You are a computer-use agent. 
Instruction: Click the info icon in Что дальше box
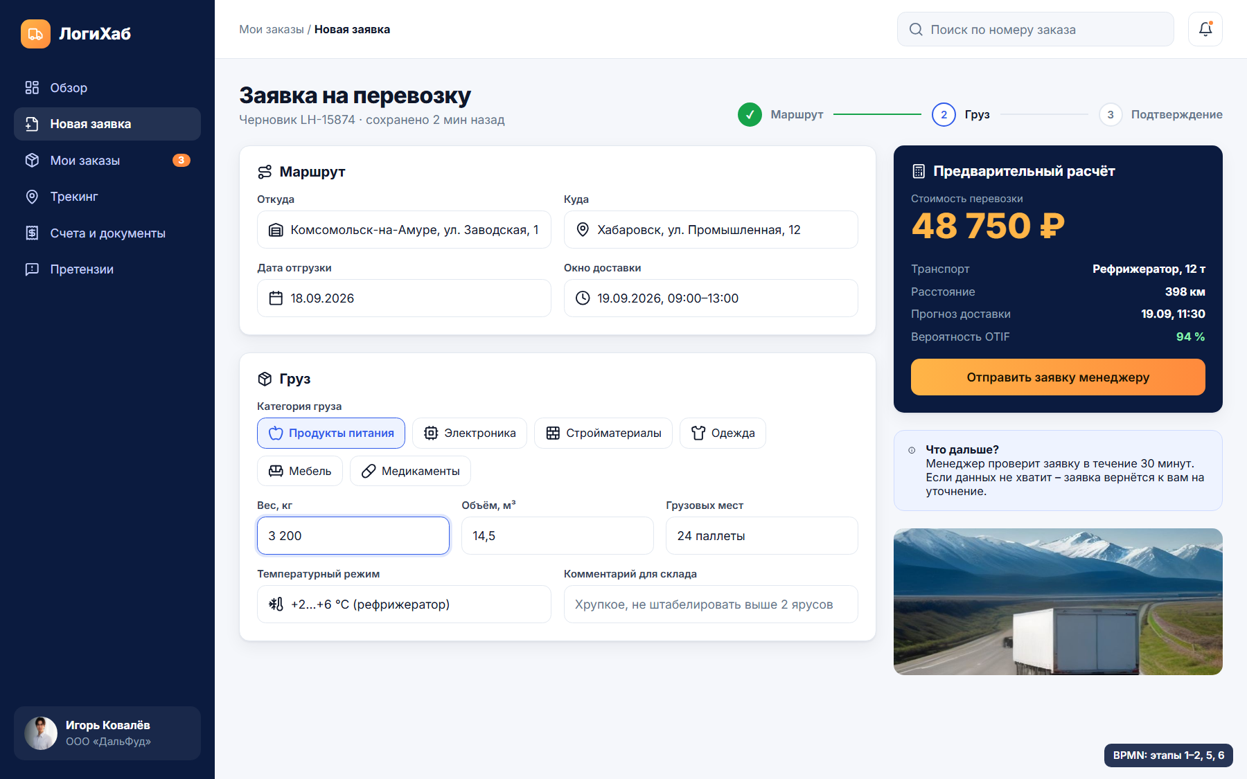912,450
